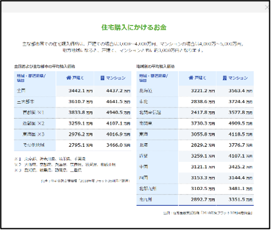Click the source citation under the left table
271x230 pixels.
click(86, 181)
